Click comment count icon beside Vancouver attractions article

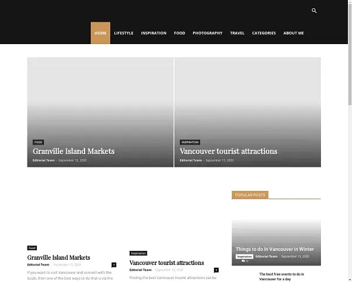click(216, 270)
